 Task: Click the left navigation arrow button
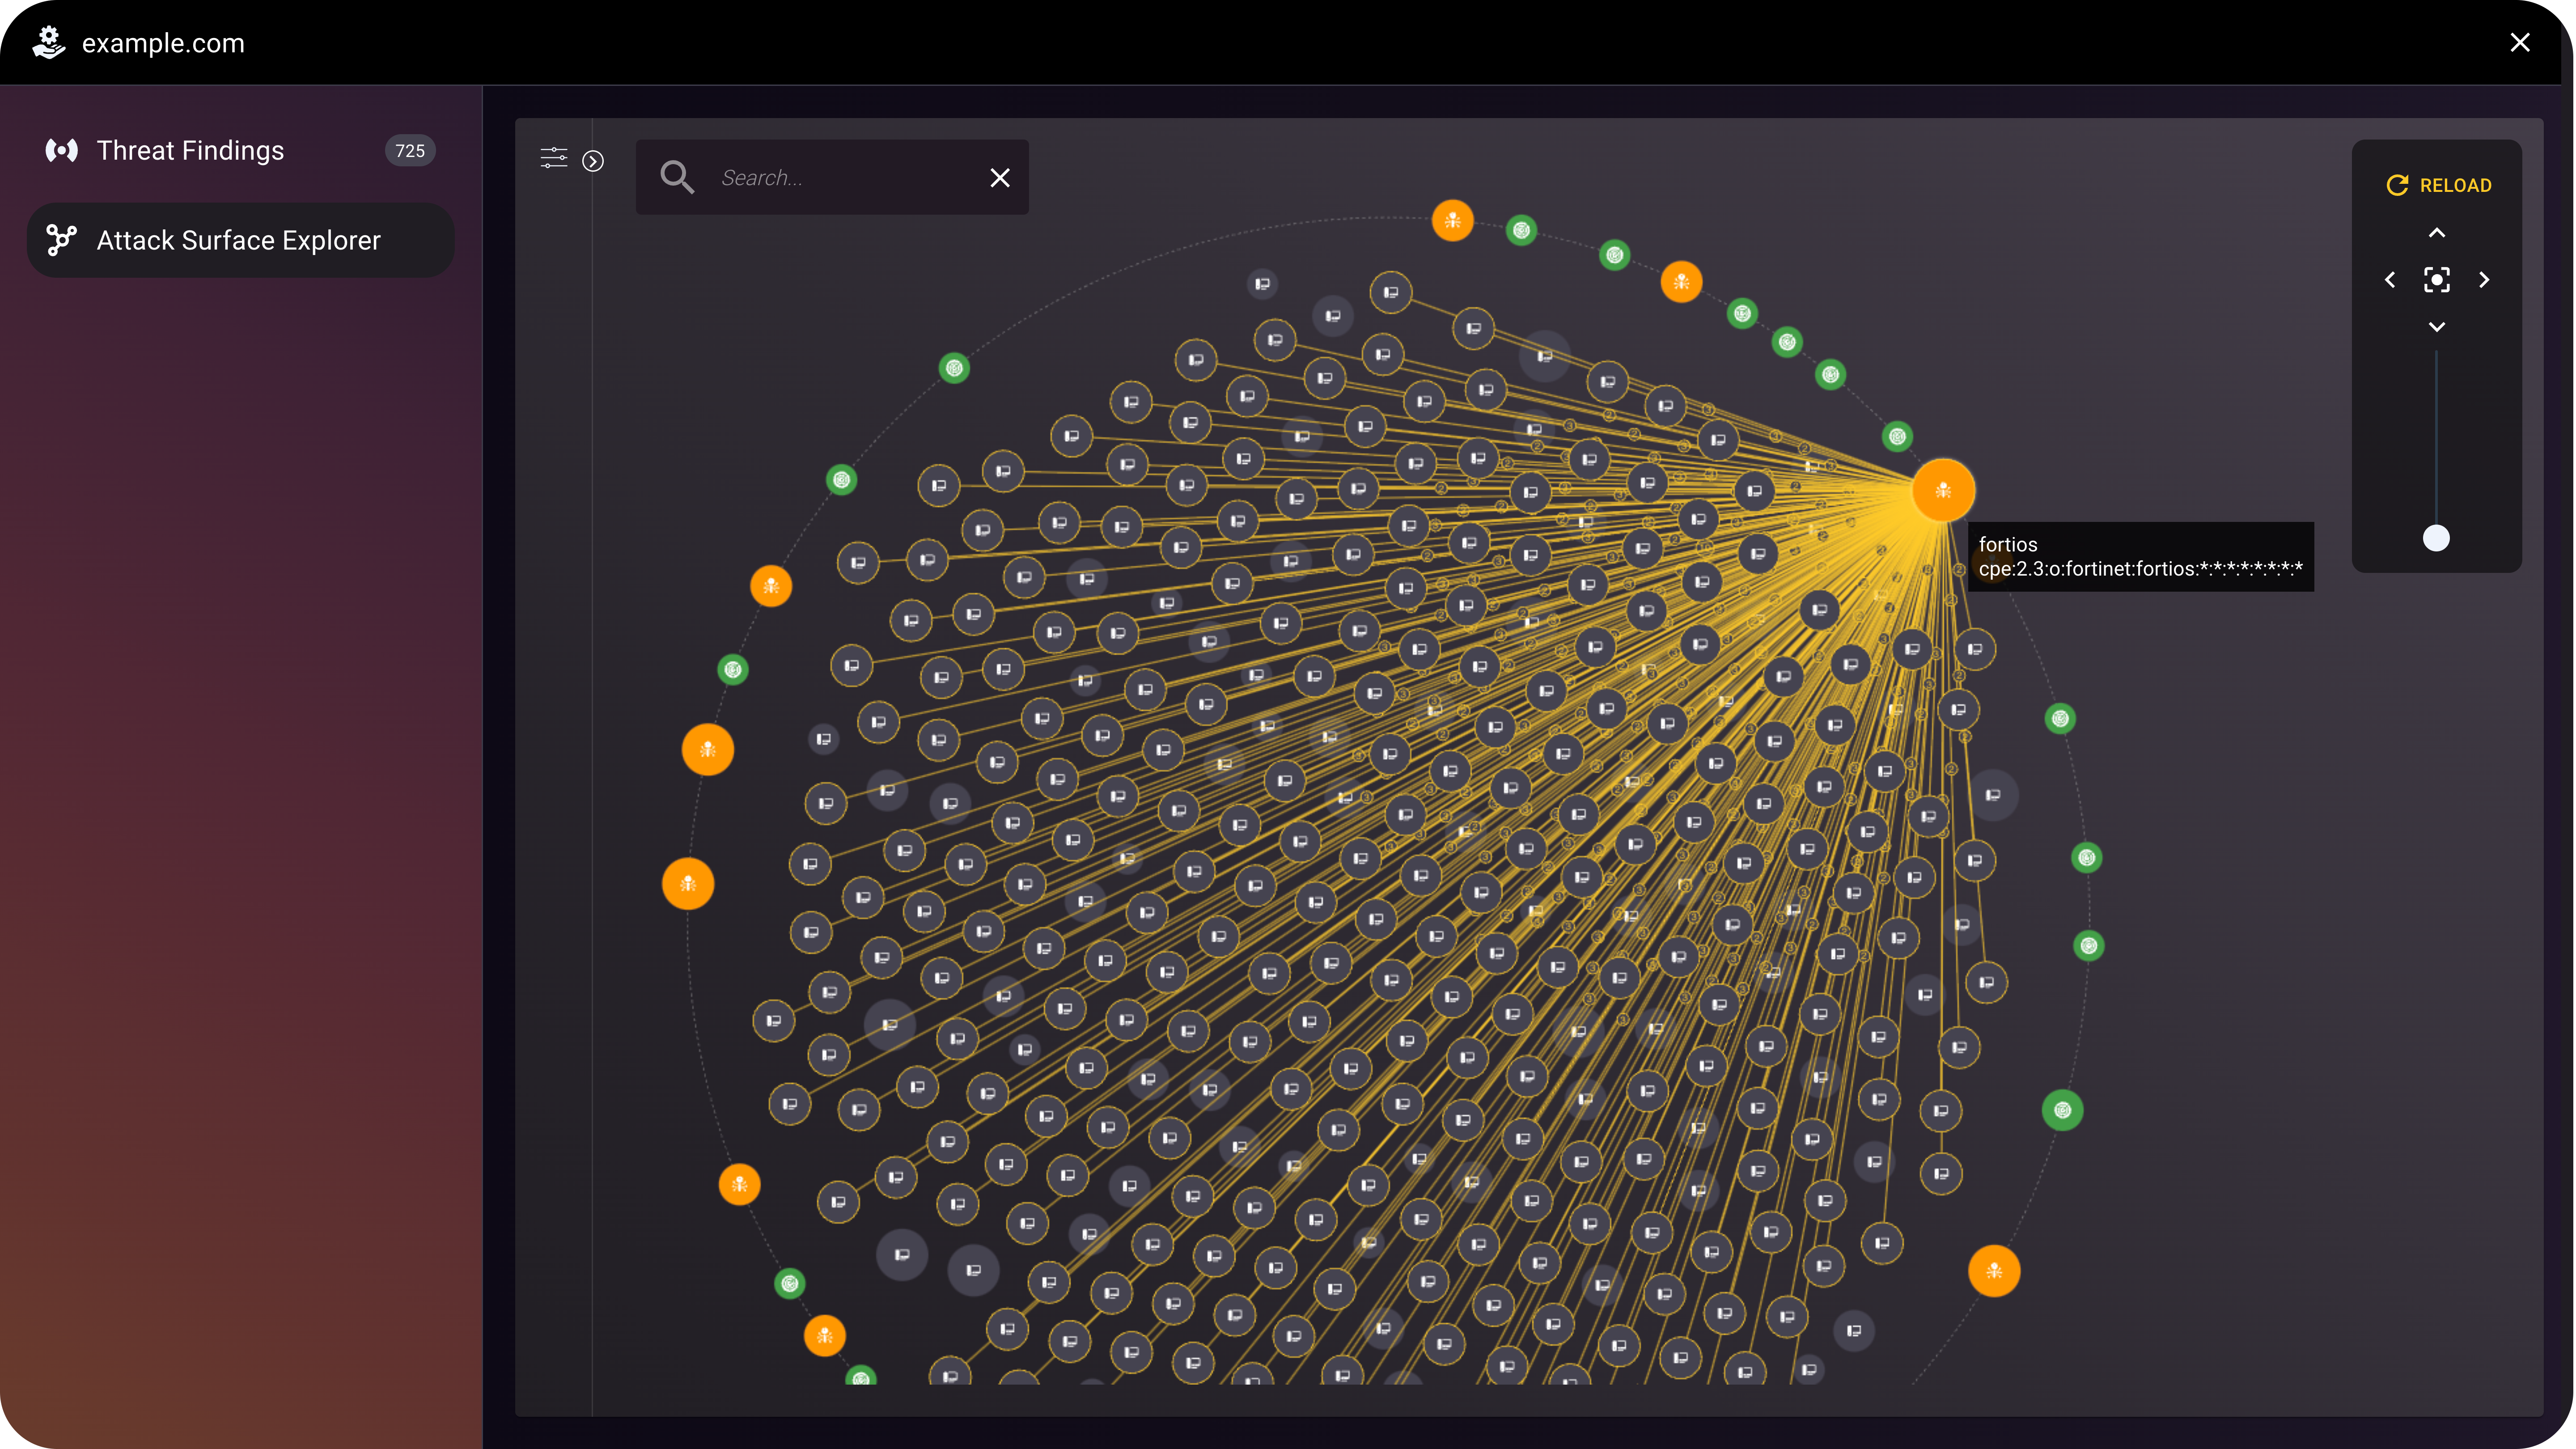[2390, 280]
